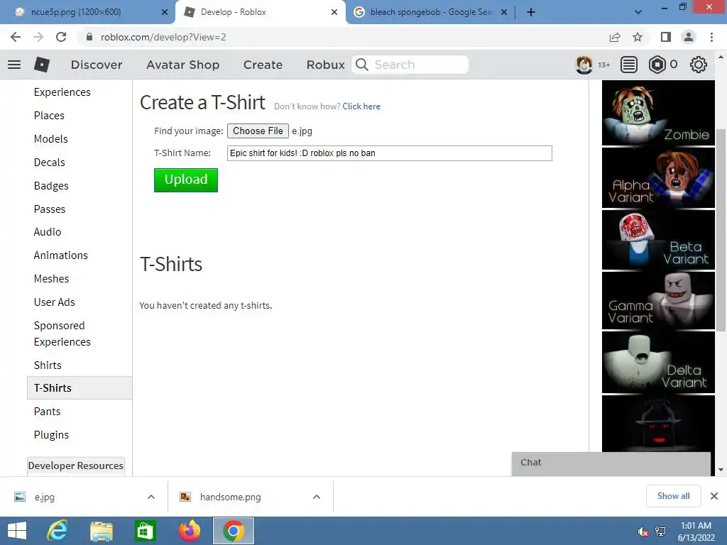Open the Robux balance icon
Image resolution: width=727 pixels, height=545 pixels.
coord(657,65)
